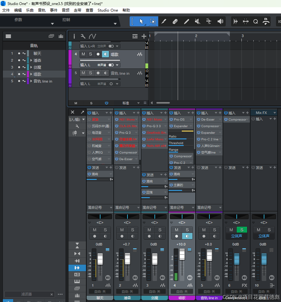The image size is (281, 302).
Task: Open the 输入/输出 dropdown in mixer sidebar
Action: (x=84, y=119)
